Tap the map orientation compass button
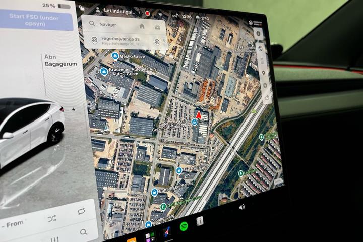The image size is (363, 242). click(258, 34)
